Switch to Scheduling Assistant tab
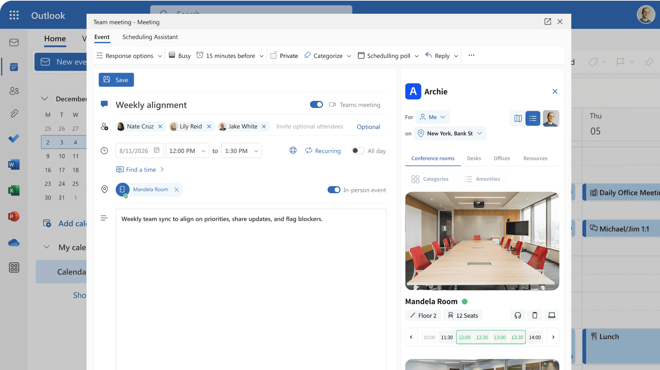The image size is (660, 370). [x=150, y=37]
